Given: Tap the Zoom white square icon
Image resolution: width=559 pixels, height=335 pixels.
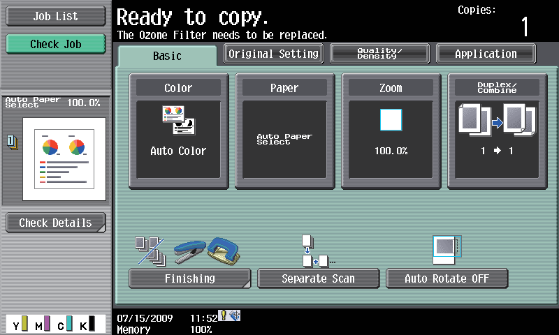Looking at the screenshot, I should click(x=391, y=120).
